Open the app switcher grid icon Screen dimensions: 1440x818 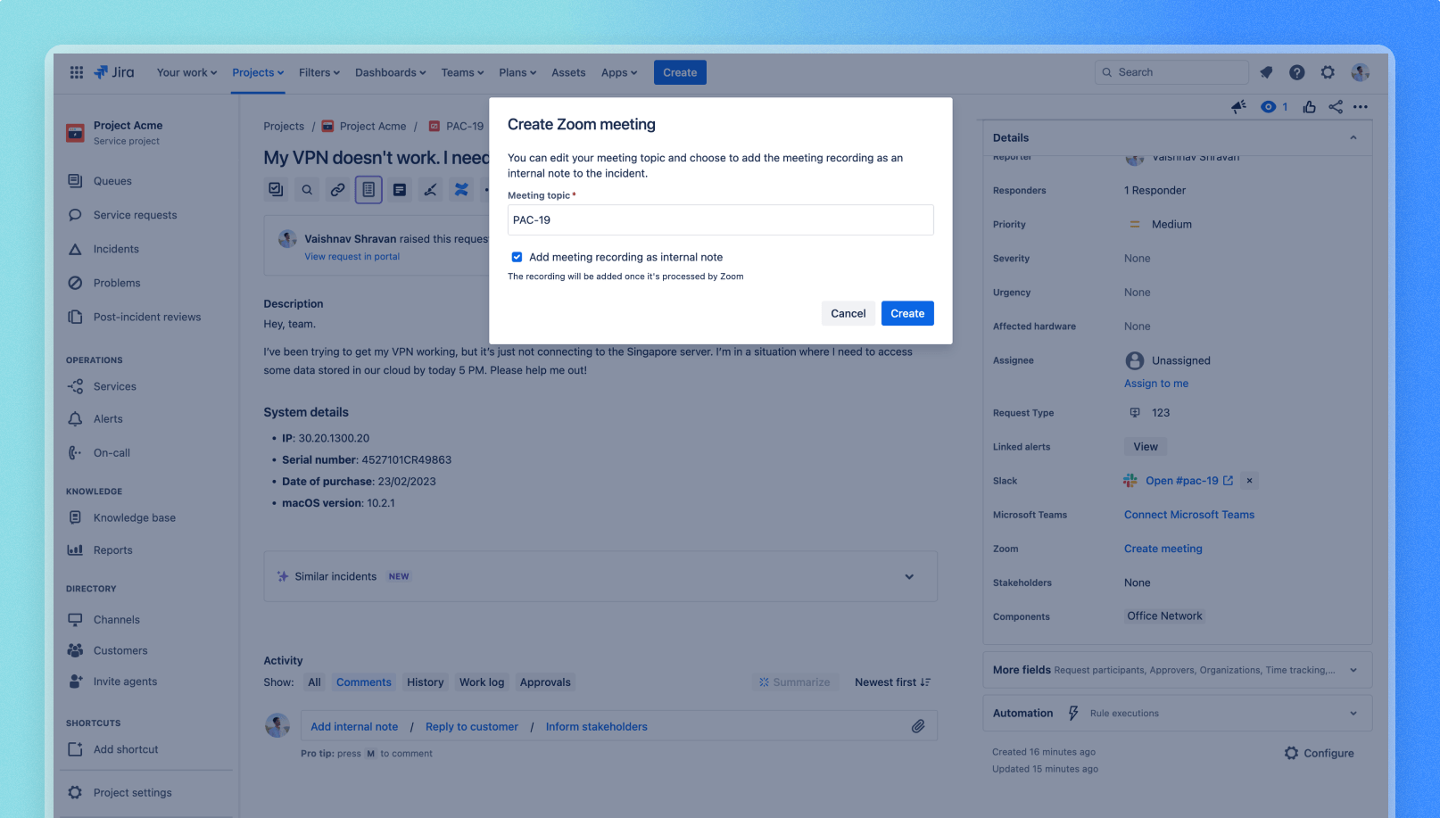pyautogui.click(x=77, y=72)
